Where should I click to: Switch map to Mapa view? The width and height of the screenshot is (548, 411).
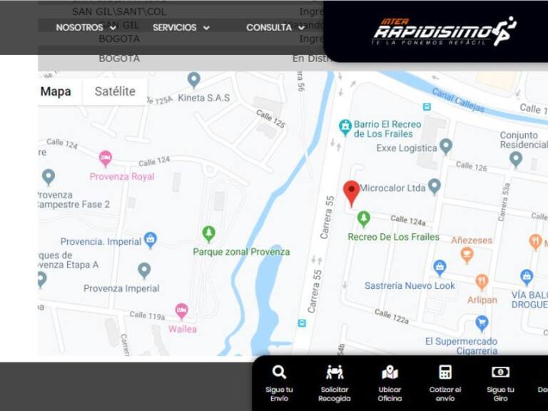pos(56,91)
